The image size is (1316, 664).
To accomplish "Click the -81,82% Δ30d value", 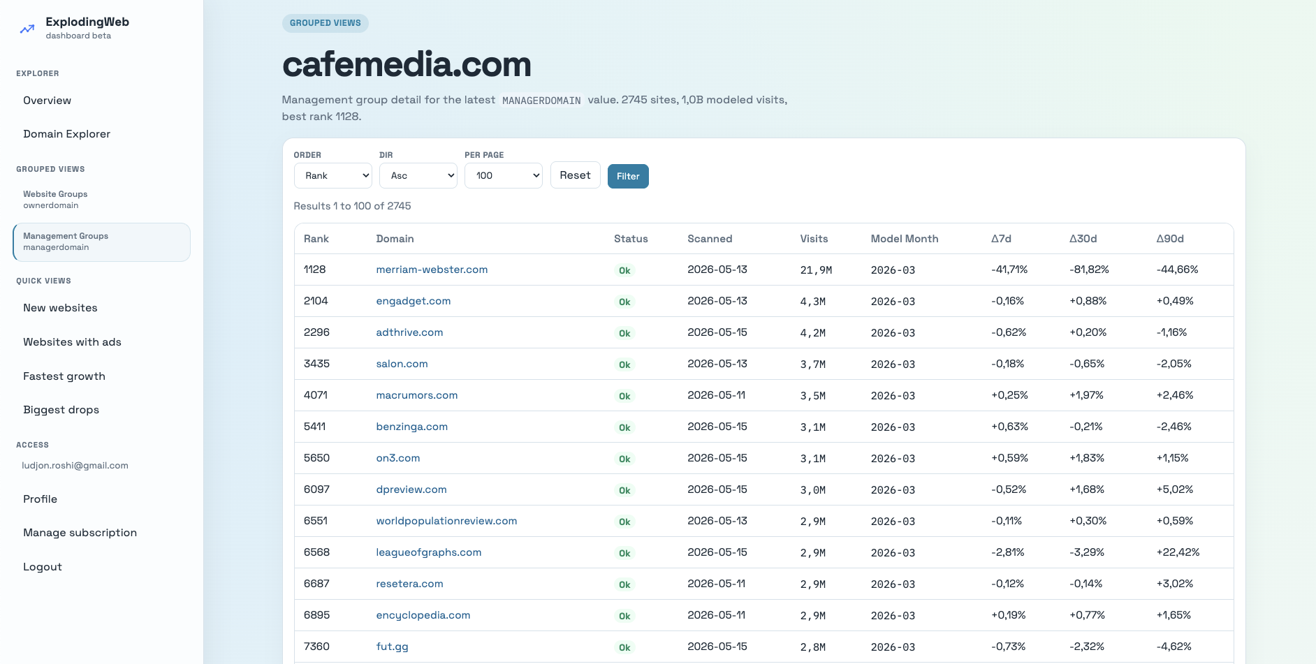I will 1089,270.
